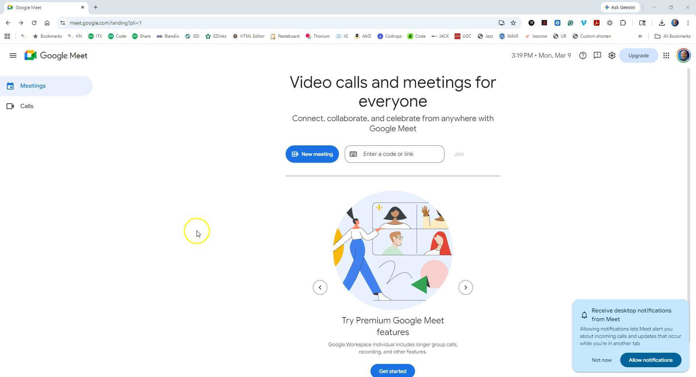Open the starred Bookmarks bookmark

(47, 36)
